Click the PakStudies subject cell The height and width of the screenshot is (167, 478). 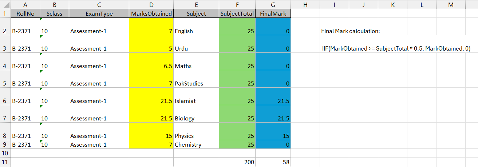[196, 83]
